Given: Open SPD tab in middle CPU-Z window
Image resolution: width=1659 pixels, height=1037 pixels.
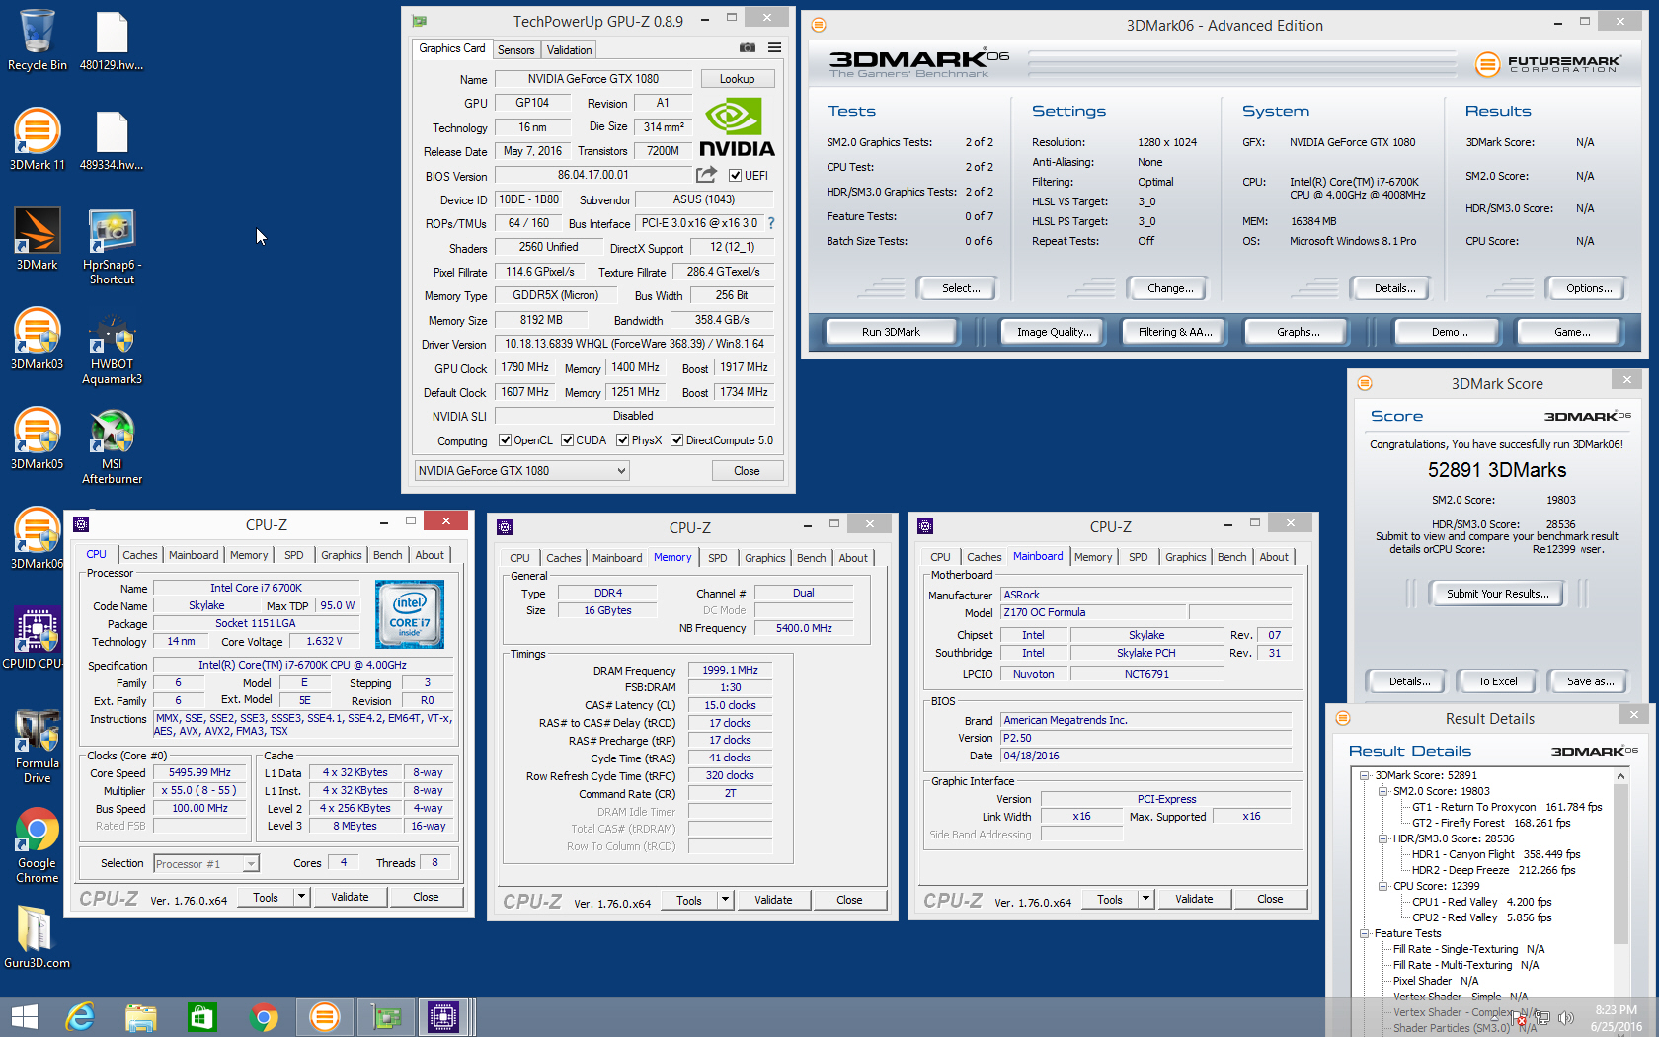Looking at the screenshot, I should point(718,558).
